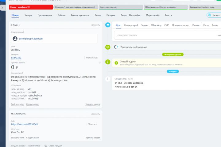Open the История tab

(111, 15)
